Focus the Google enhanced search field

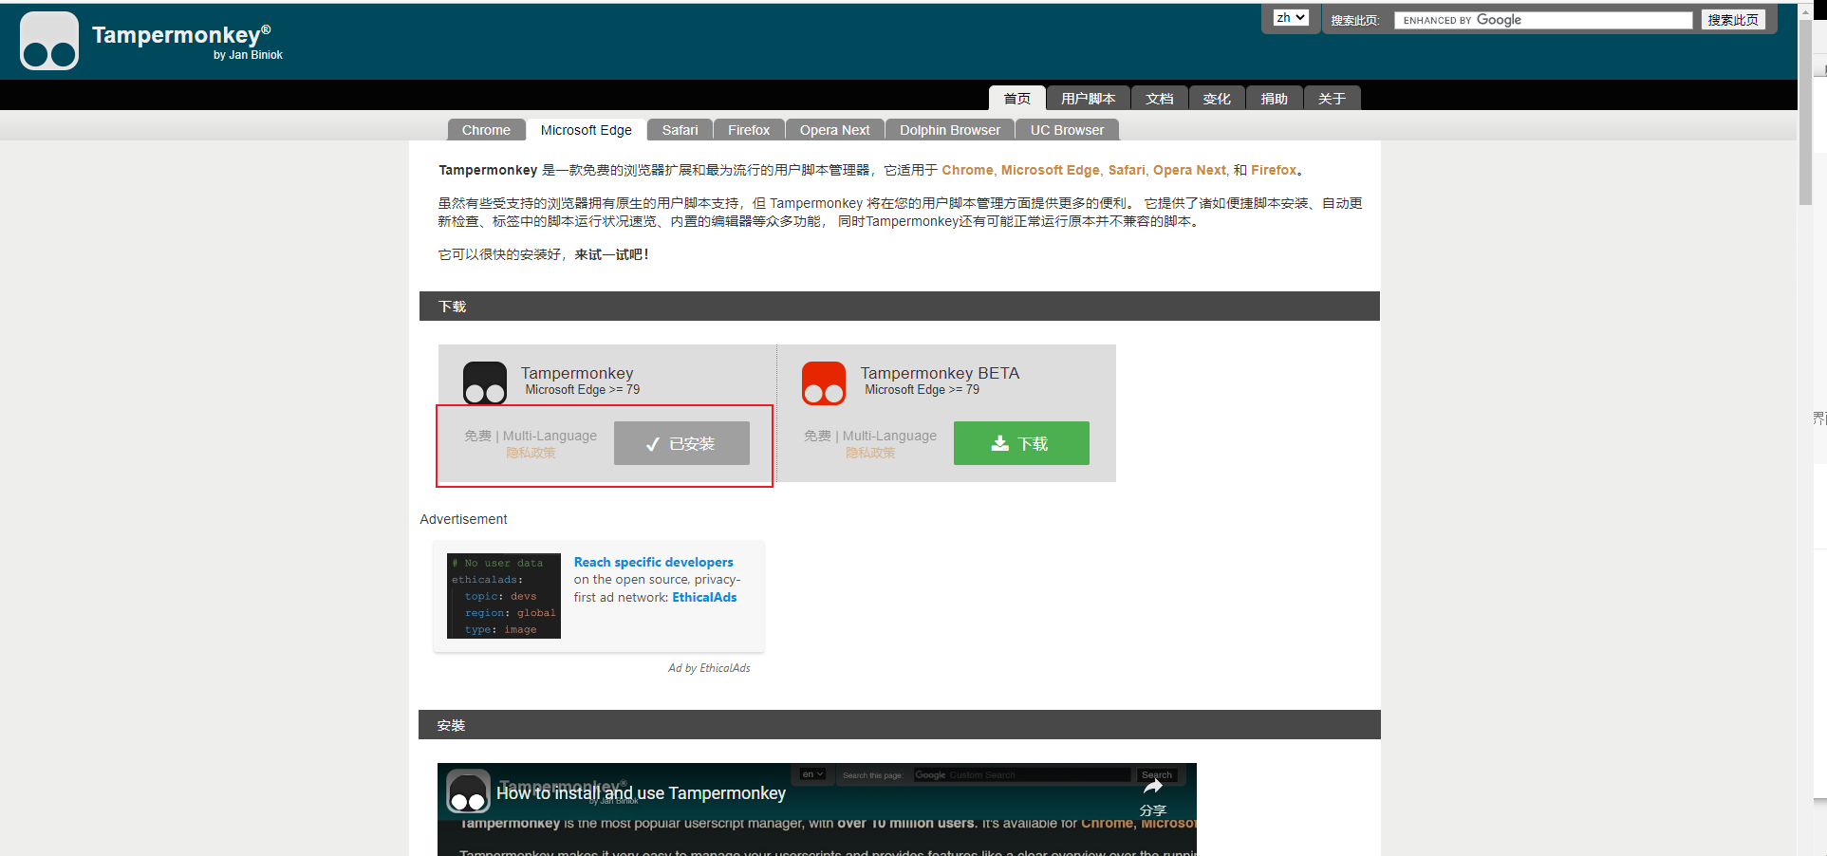1543,20
